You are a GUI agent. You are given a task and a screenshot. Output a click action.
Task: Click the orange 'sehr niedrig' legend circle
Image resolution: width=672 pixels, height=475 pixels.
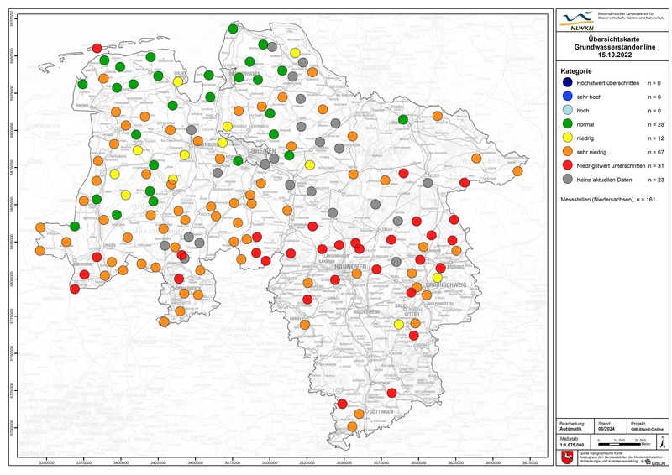570,151
